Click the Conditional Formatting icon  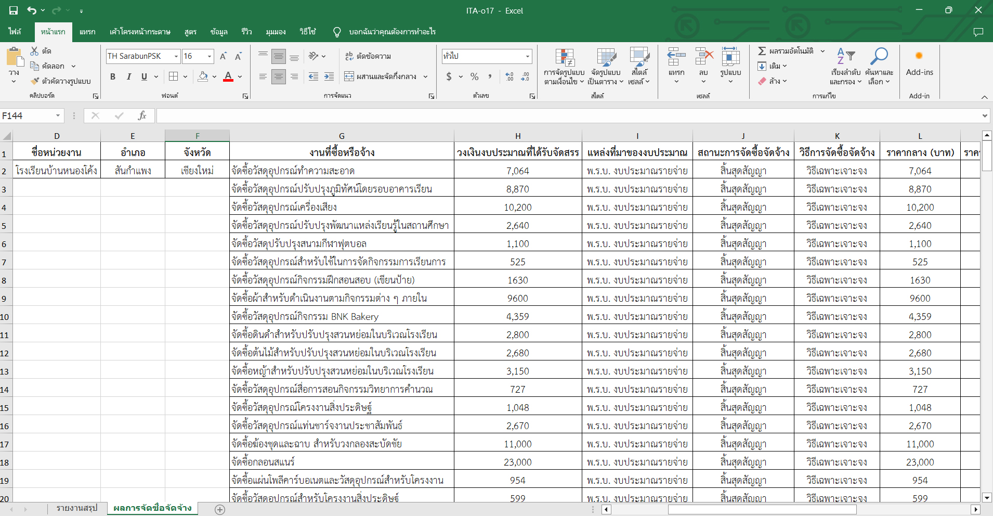click(x=564, y=57)
